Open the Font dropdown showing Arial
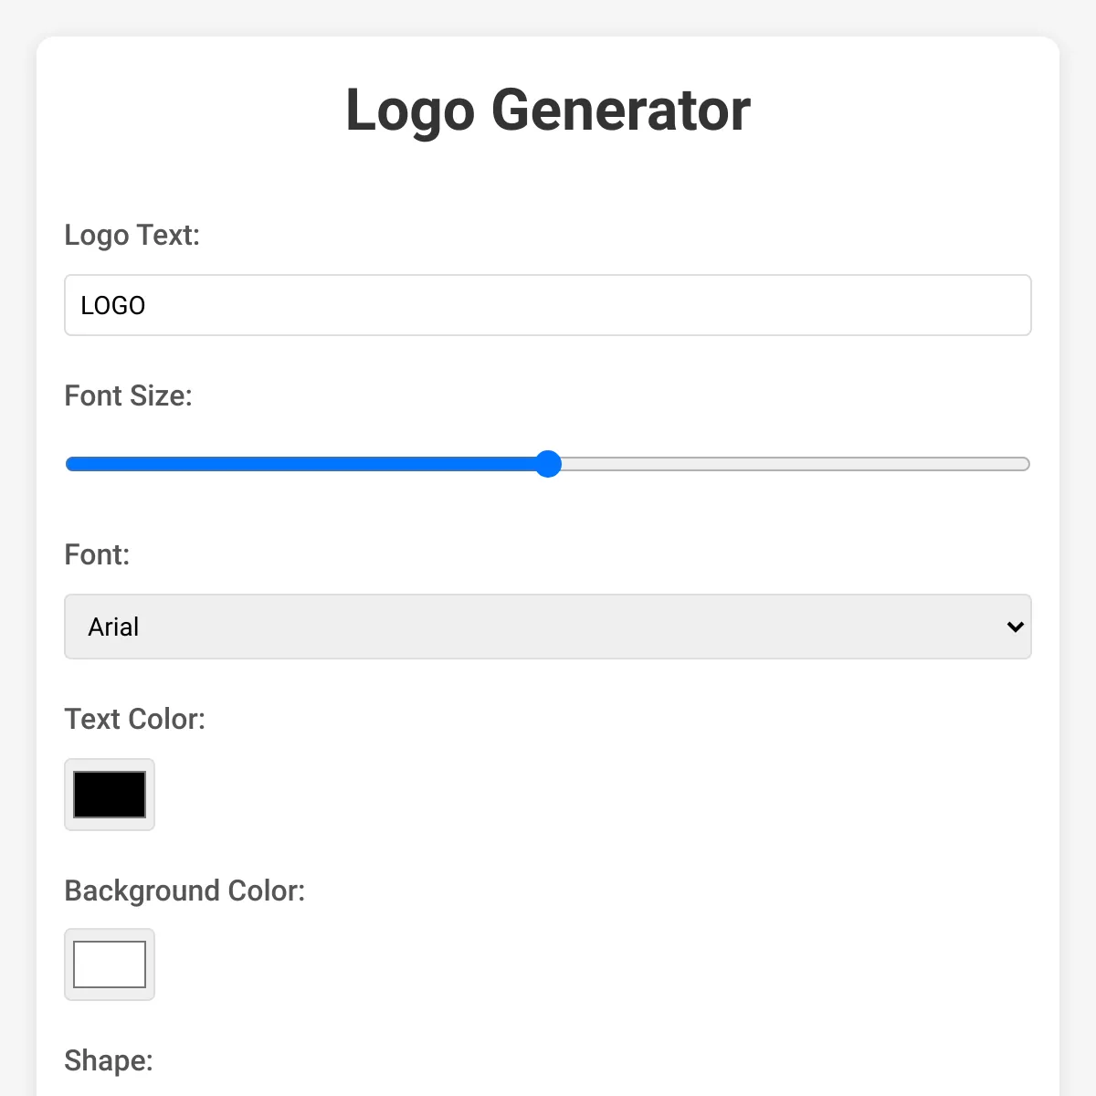1096x1096 pixels. tap(548, 627)
